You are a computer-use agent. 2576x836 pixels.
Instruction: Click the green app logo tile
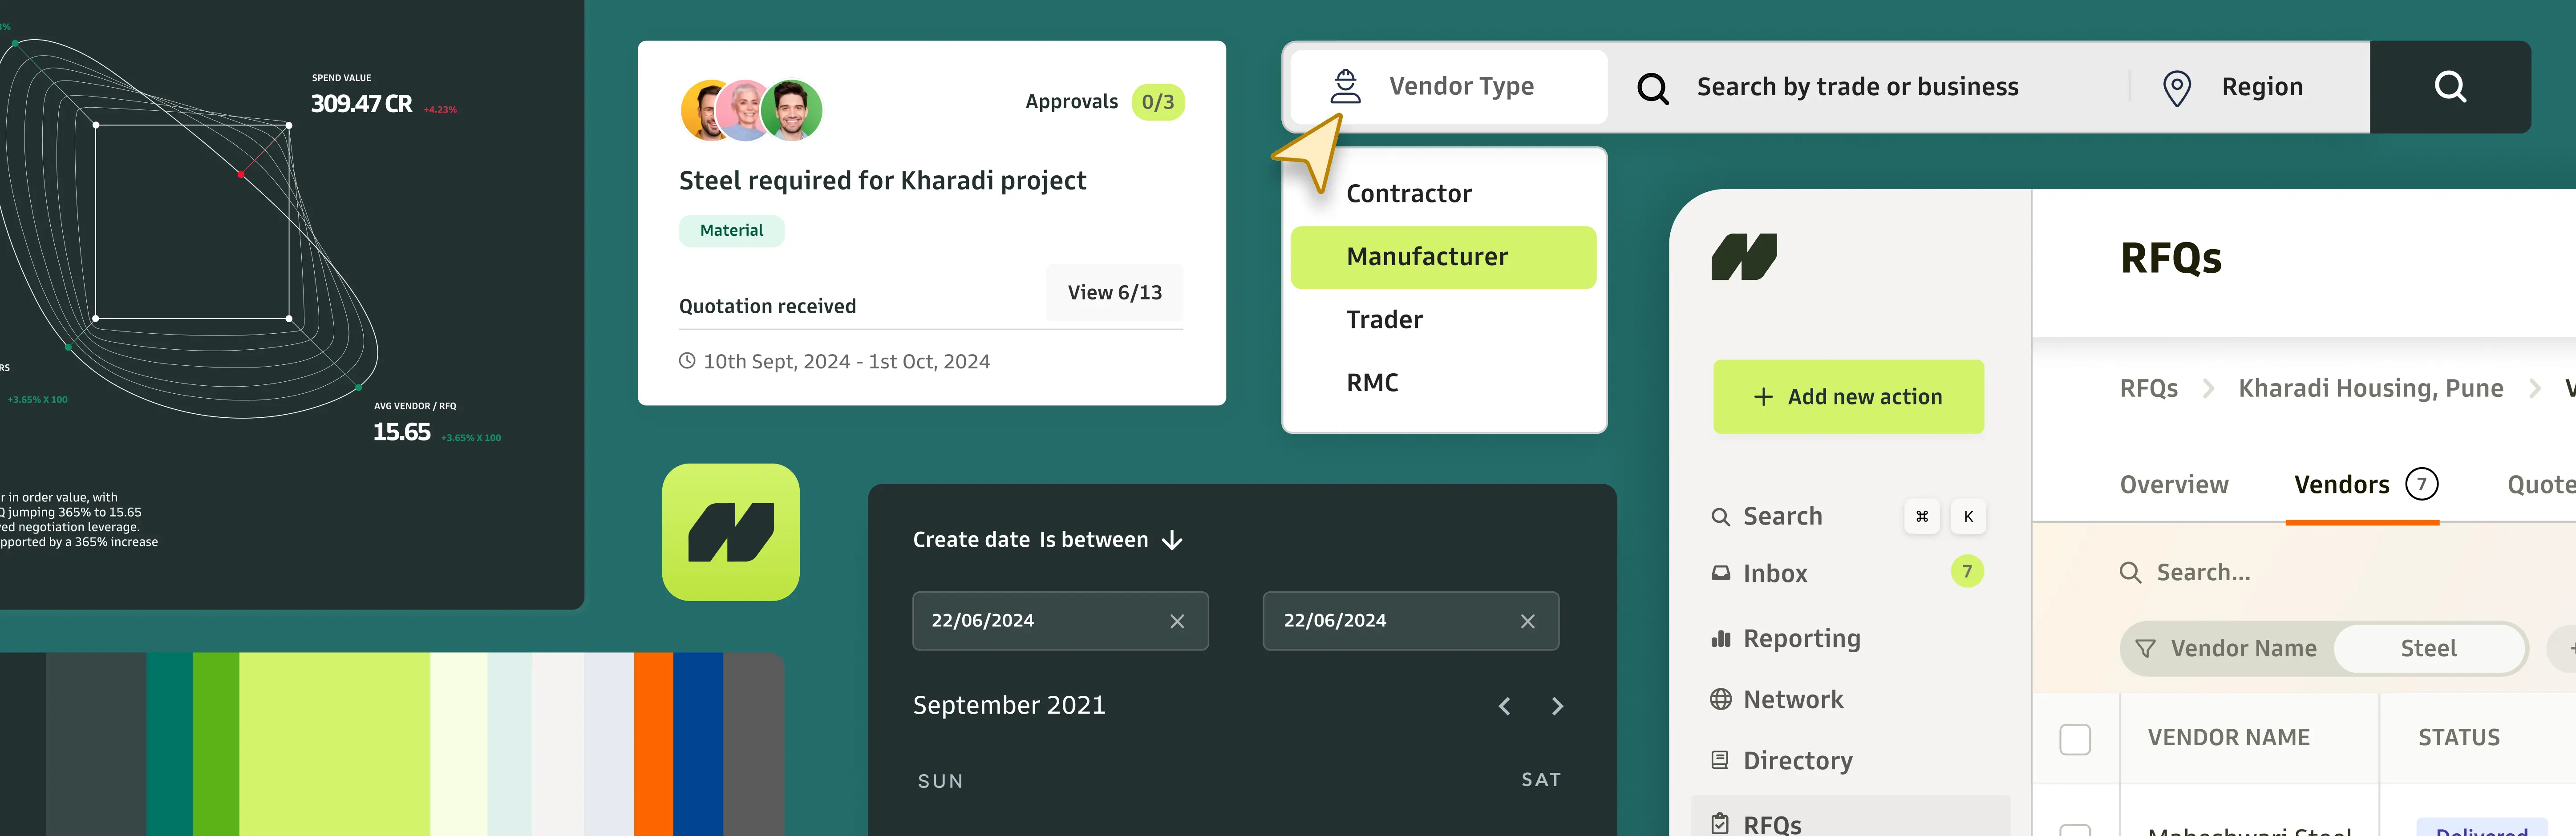(x=731, y=532)
